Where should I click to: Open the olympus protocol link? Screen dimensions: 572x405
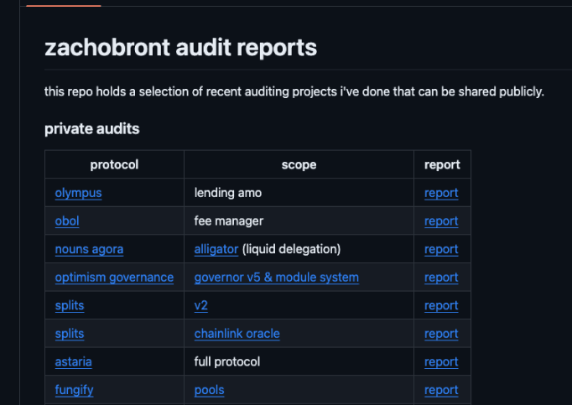[x=78, y=193]
